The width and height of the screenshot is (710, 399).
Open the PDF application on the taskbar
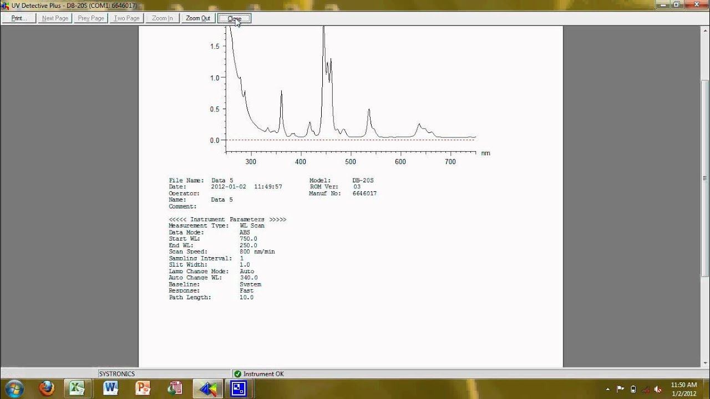point(175,388)
